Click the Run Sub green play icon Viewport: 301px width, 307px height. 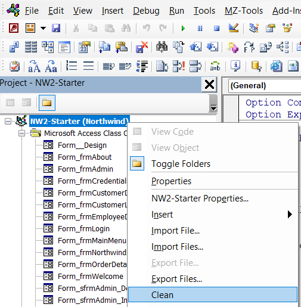(x=183, y=28)
